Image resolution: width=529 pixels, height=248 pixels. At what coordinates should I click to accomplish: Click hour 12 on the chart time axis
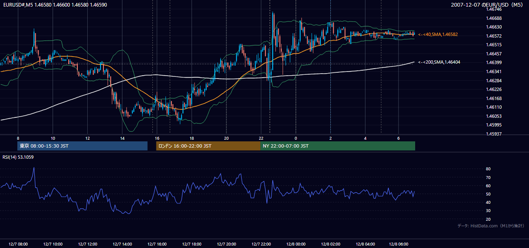(x=87, y=138)
